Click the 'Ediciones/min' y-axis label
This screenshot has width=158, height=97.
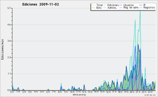(x=2, y=49)
